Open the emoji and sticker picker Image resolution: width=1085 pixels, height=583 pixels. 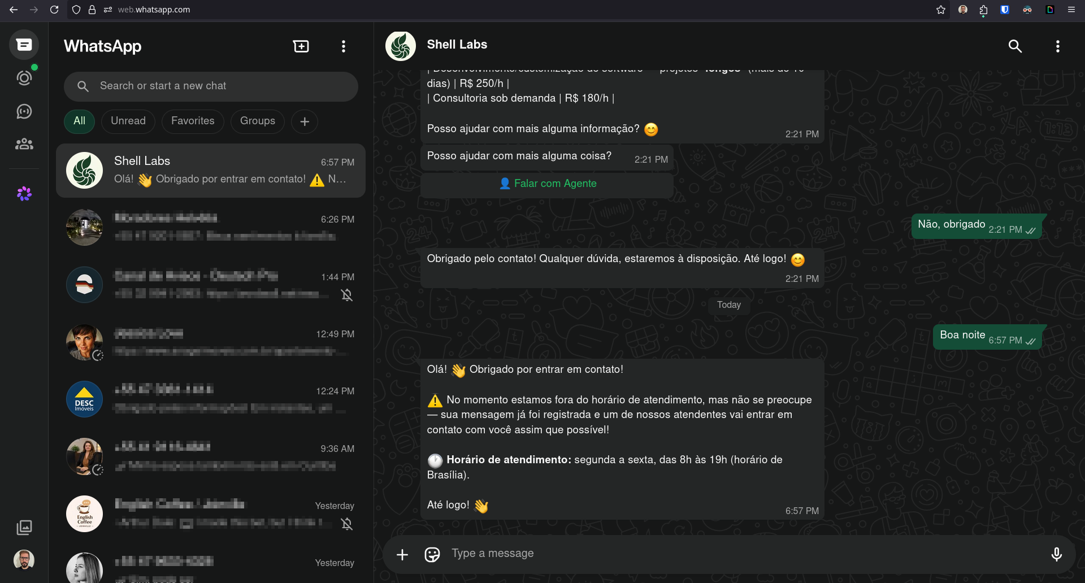click(x=432, y=555)
